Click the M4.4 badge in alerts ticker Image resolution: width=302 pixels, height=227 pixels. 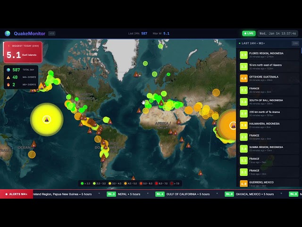(x=160, y=194)
